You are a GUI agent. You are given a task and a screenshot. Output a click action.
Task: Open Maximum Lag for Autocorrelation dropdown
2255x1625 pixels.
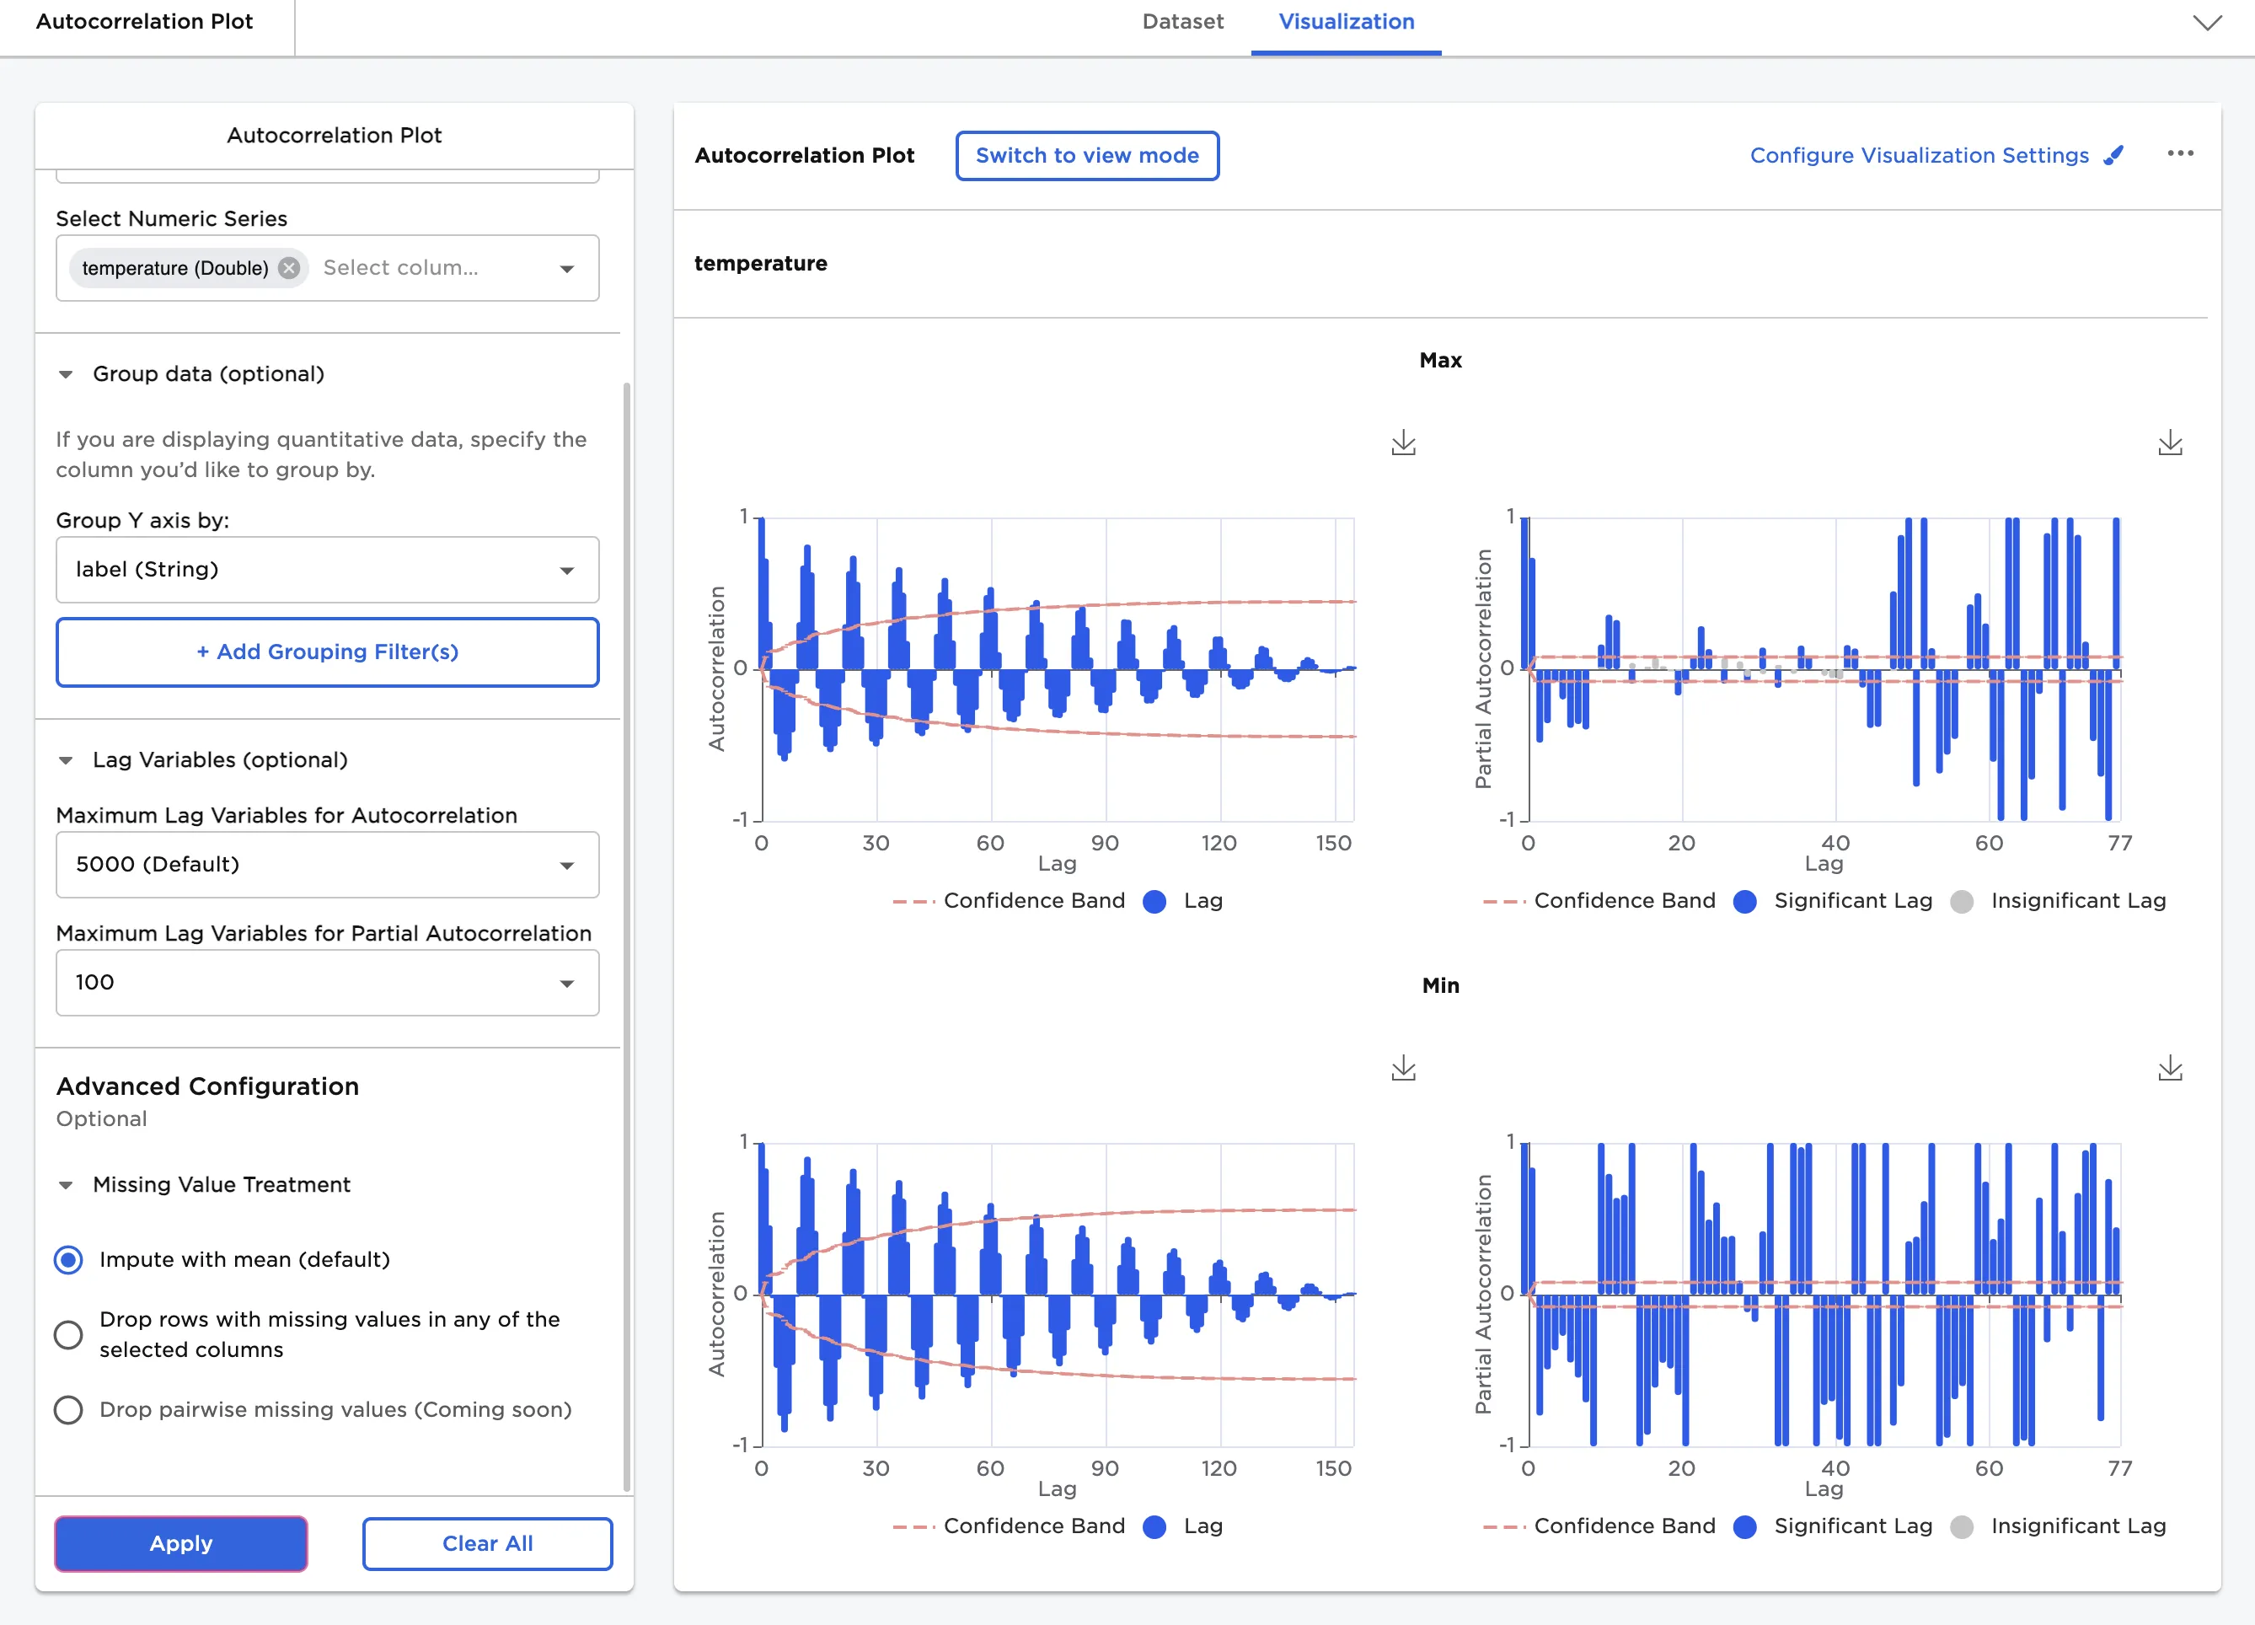[x=327, y=864]
